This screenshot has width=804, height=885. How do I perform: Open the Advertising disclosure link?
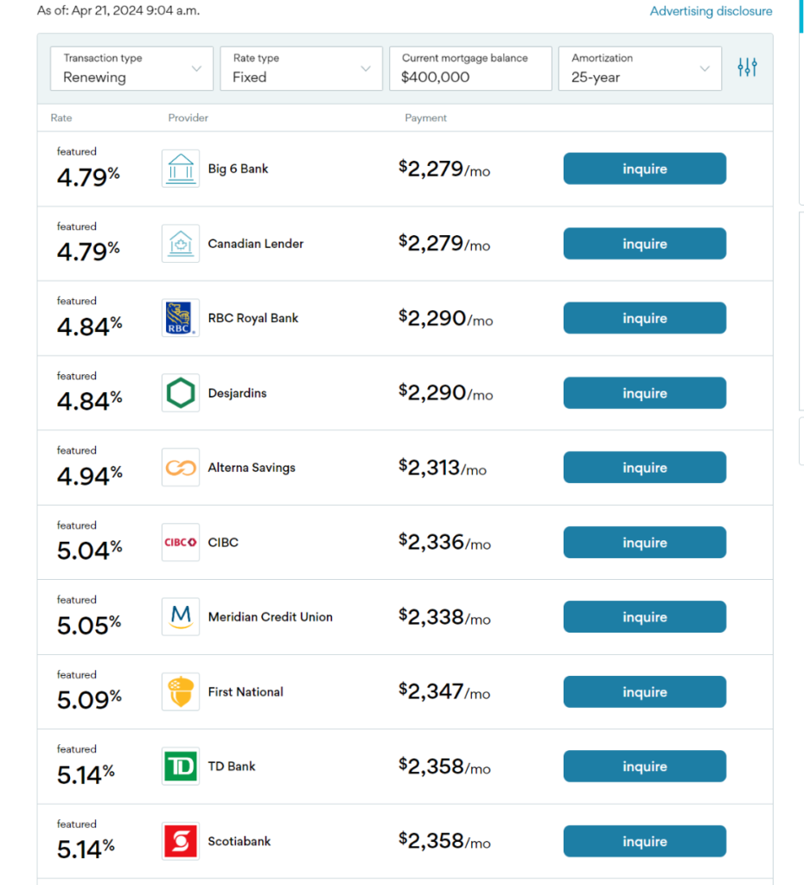click(711, 11)
